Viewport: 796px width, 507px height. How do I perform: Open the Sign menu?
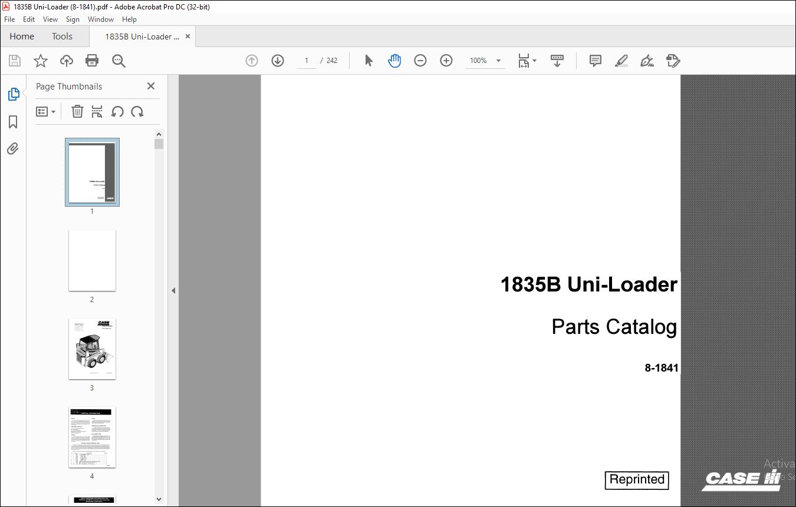pyautogui.click(x=73, y=19)
